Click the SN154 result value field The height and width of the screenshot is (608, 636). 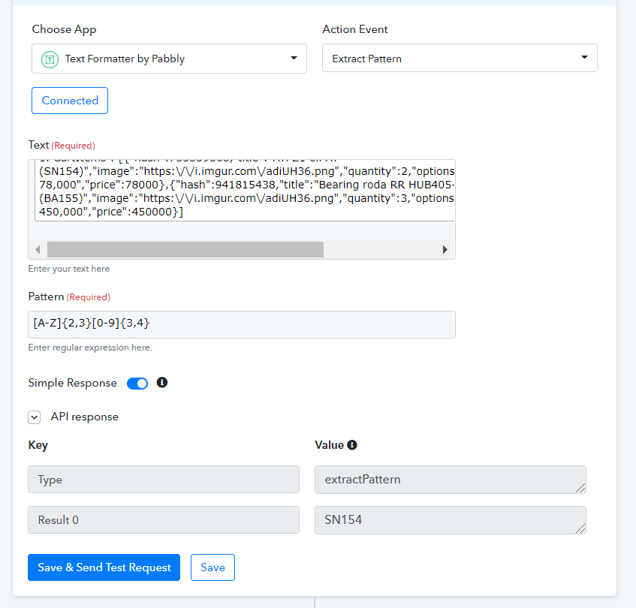click(451, 519)
